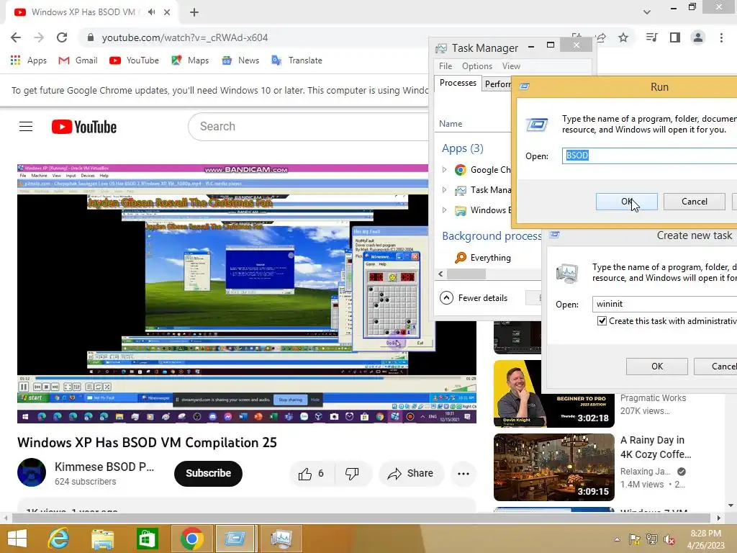
Task: Open Chrome three-dot menu
Action: pos(721,37)
